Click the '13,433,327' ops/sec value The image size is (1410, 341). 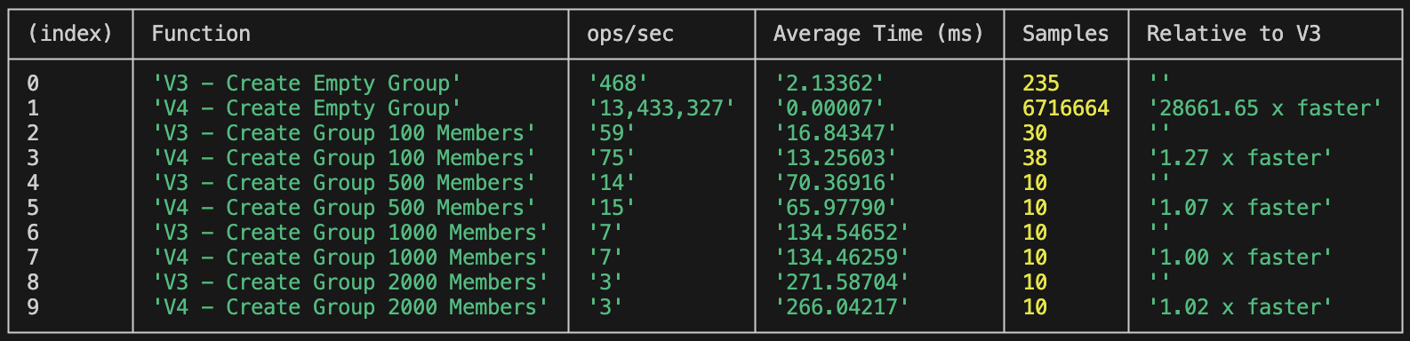click(x=661, y=108)
